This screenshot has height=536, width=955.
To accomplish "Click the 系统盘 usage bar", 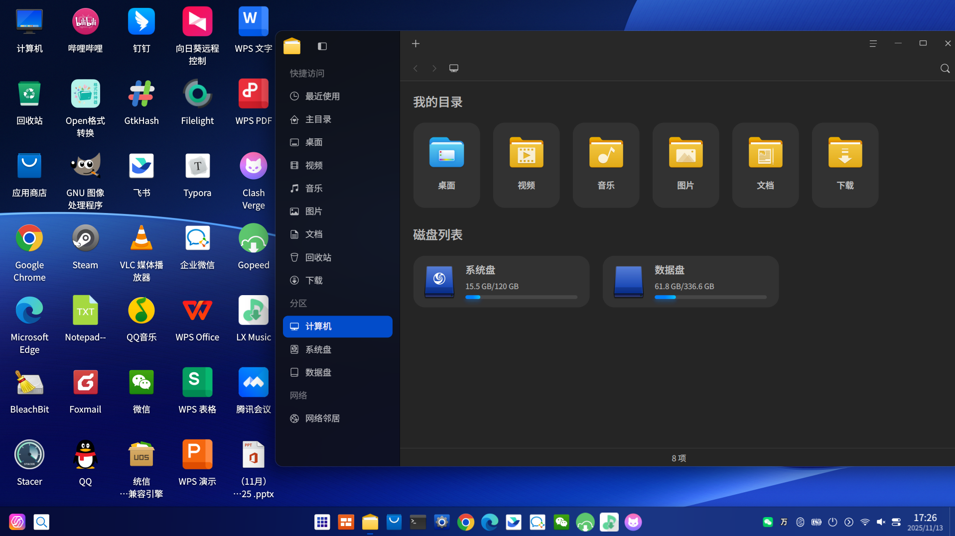I will [x=522, y=297].
